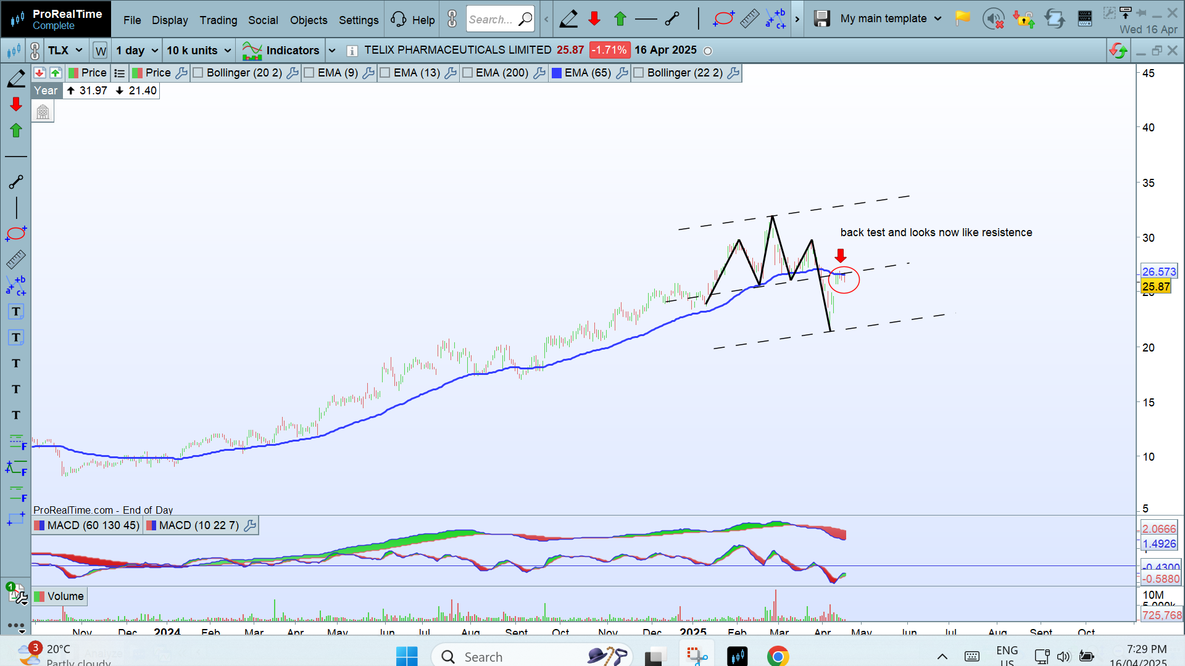Toggle the chart link chain icon beside TLX
This screenshot has width=1185, height=666.
(35, 51)
